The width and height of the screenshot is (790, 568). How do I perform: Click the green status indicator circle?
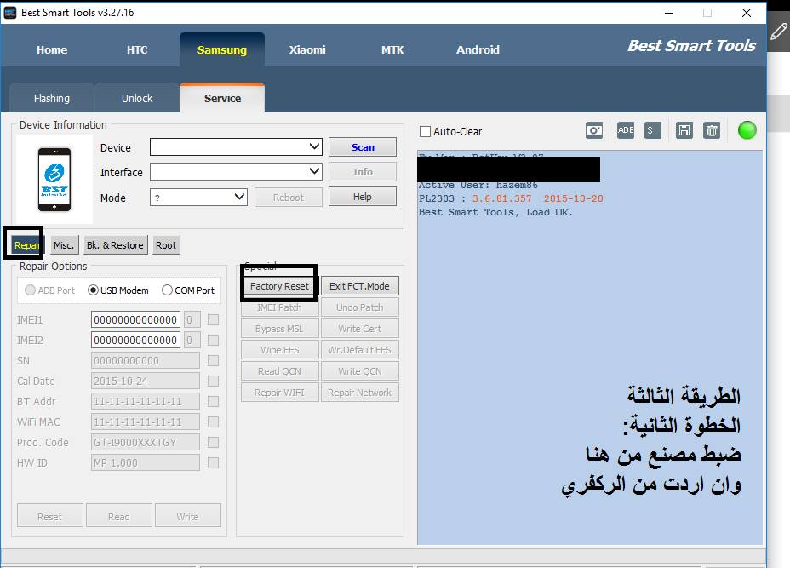coord(747,130)
